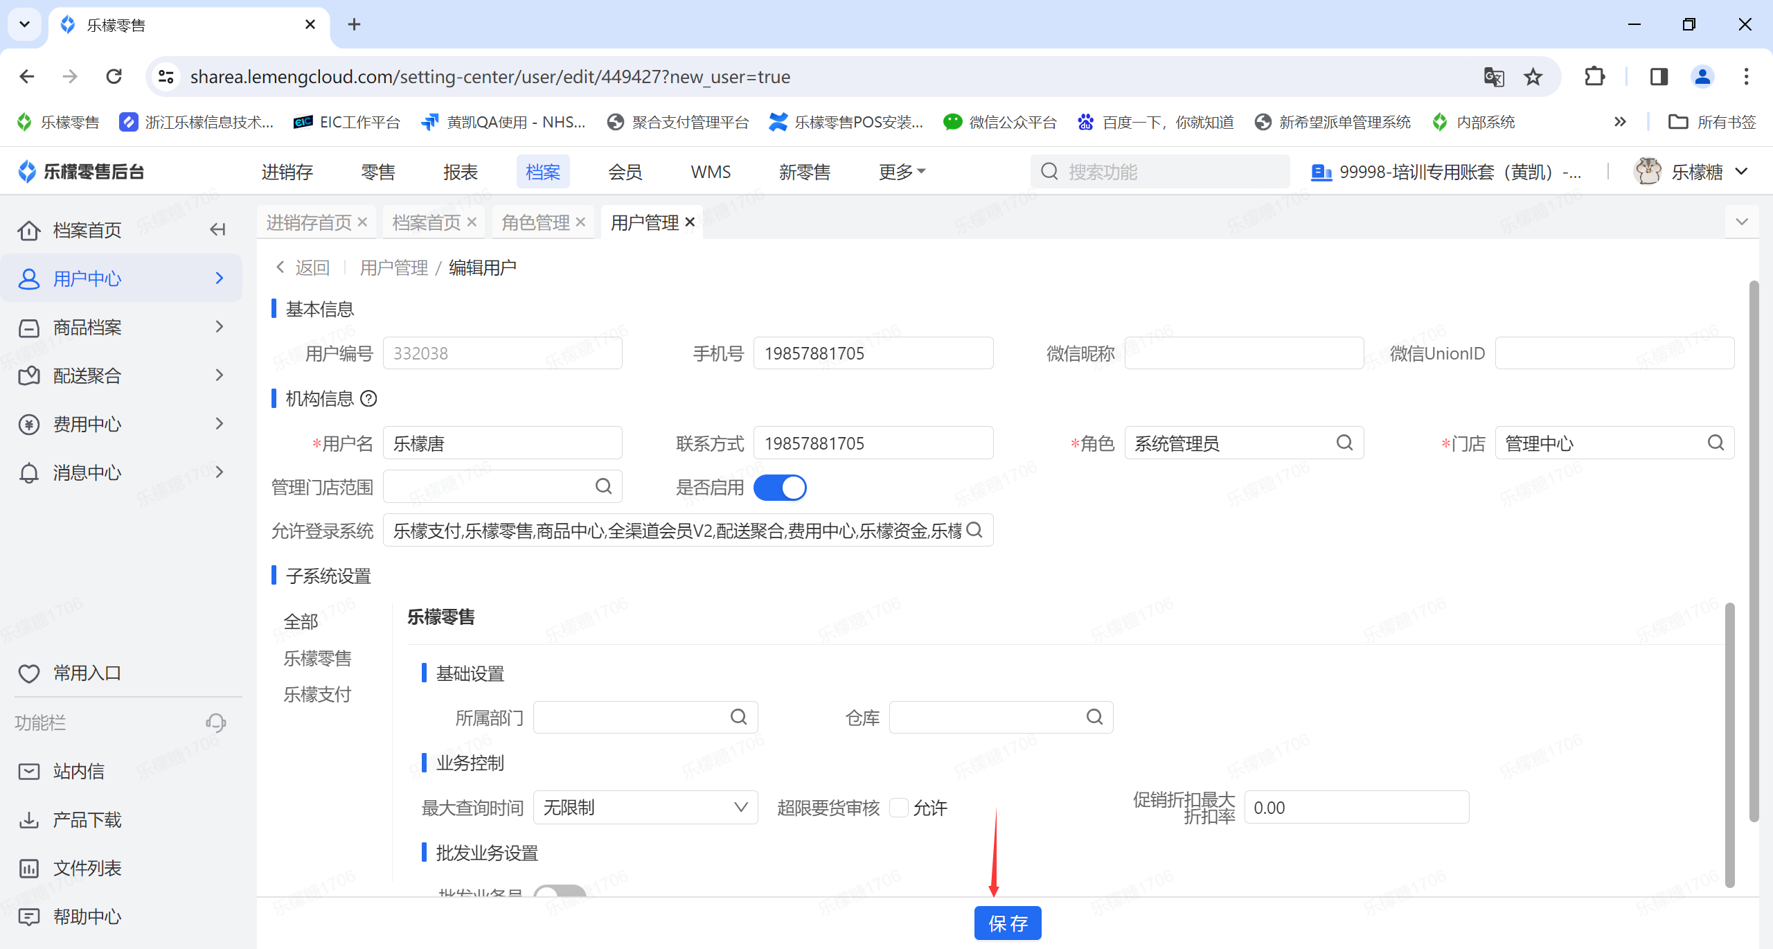
Task: Click the 微信昵称 input field
Action: (1244, 353)
